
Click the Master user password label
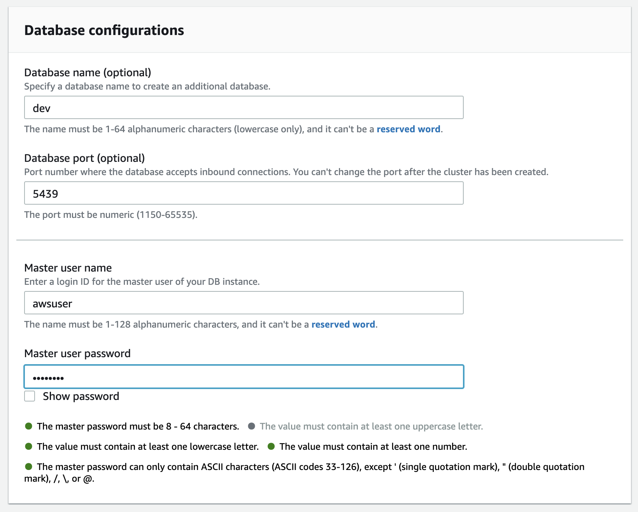(77, 353)
